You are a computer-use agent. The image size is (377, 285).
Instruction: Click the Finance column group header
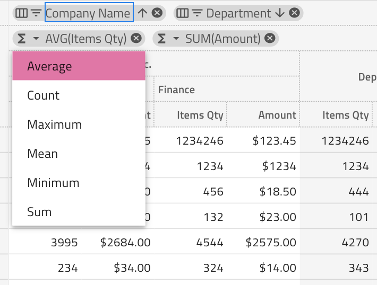[176, 90]
